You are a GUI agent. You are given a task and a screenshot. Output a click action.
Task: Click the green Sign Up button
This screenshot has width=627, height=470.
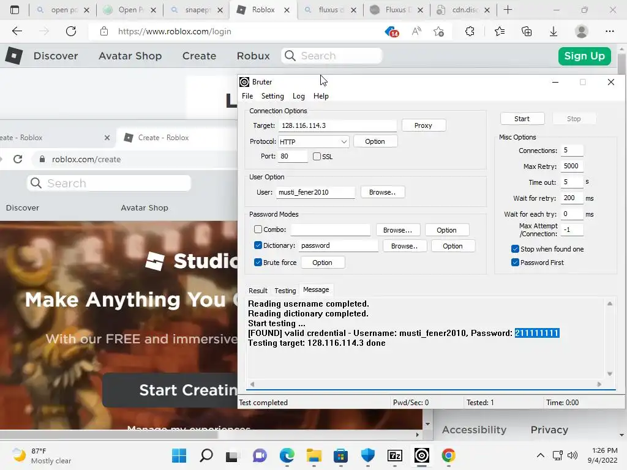pyautogui.click(x=584, y=56)
